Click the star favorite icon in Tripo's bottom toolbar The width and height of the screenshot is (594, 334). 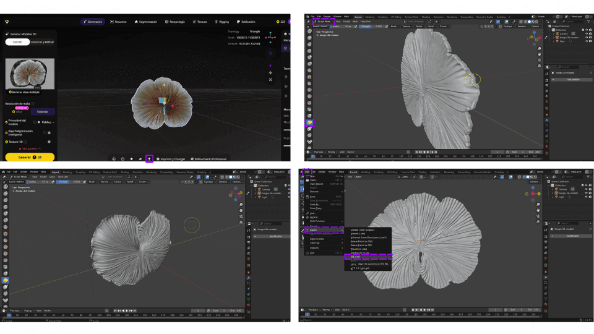pos(131,158)
